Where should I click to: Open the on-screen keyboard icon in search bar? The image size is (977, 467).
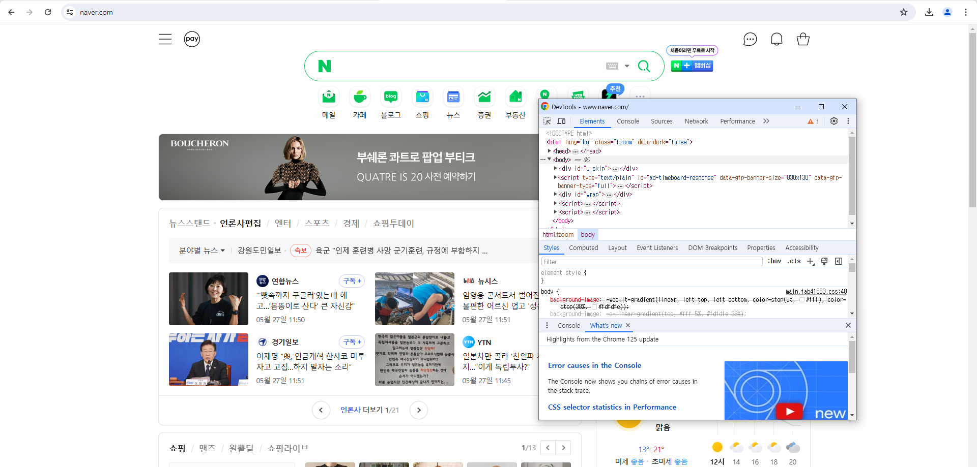click(612, 66)
